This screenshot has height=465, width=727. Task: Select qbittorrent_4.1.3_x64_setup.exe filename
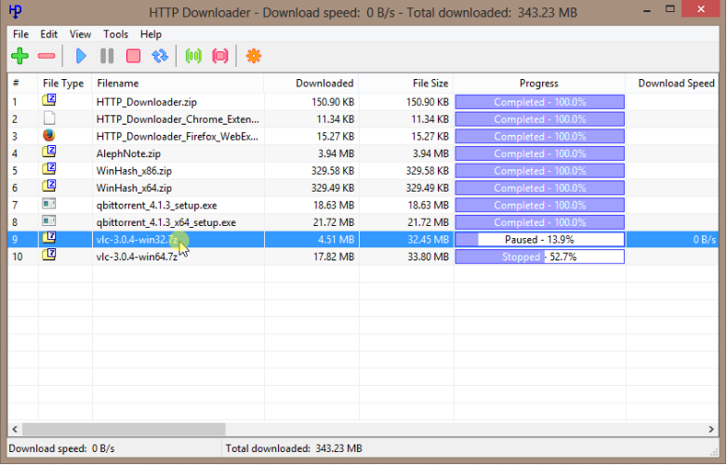coord(166,222)
